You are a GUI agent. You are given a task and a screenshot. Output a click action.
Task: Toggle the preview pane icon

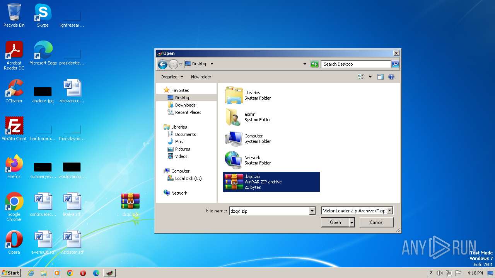click(381, 77)
